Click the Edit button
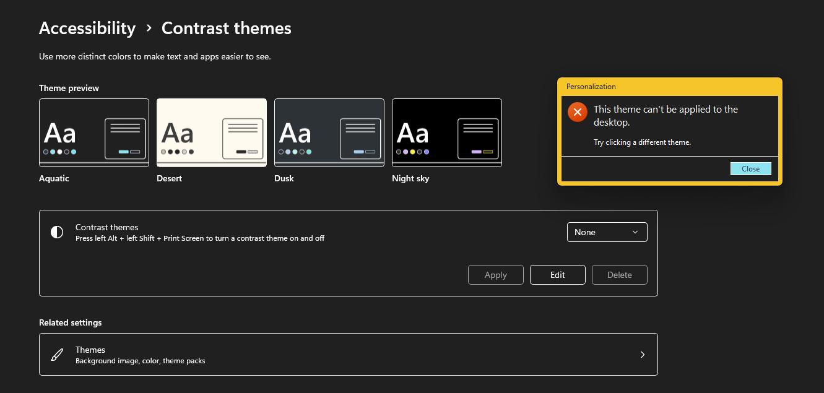Viewport: 824px width, 393px height. tap(558, 275)
